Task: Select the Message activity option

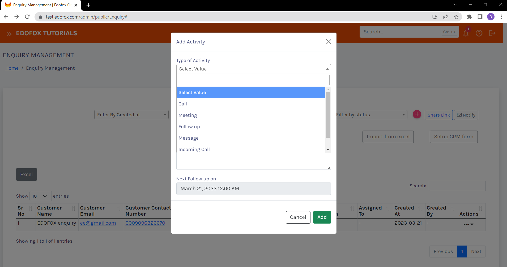Action: click(189, 138)
